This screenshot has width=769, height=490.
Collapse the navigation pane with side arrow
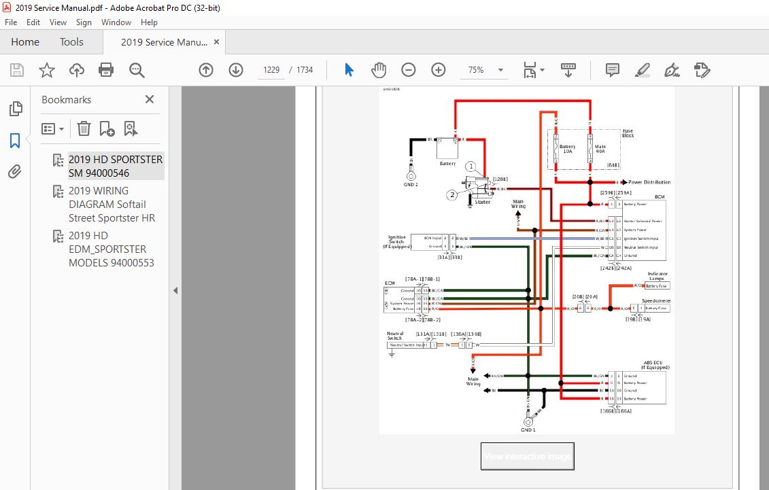[x=175, y=291]
